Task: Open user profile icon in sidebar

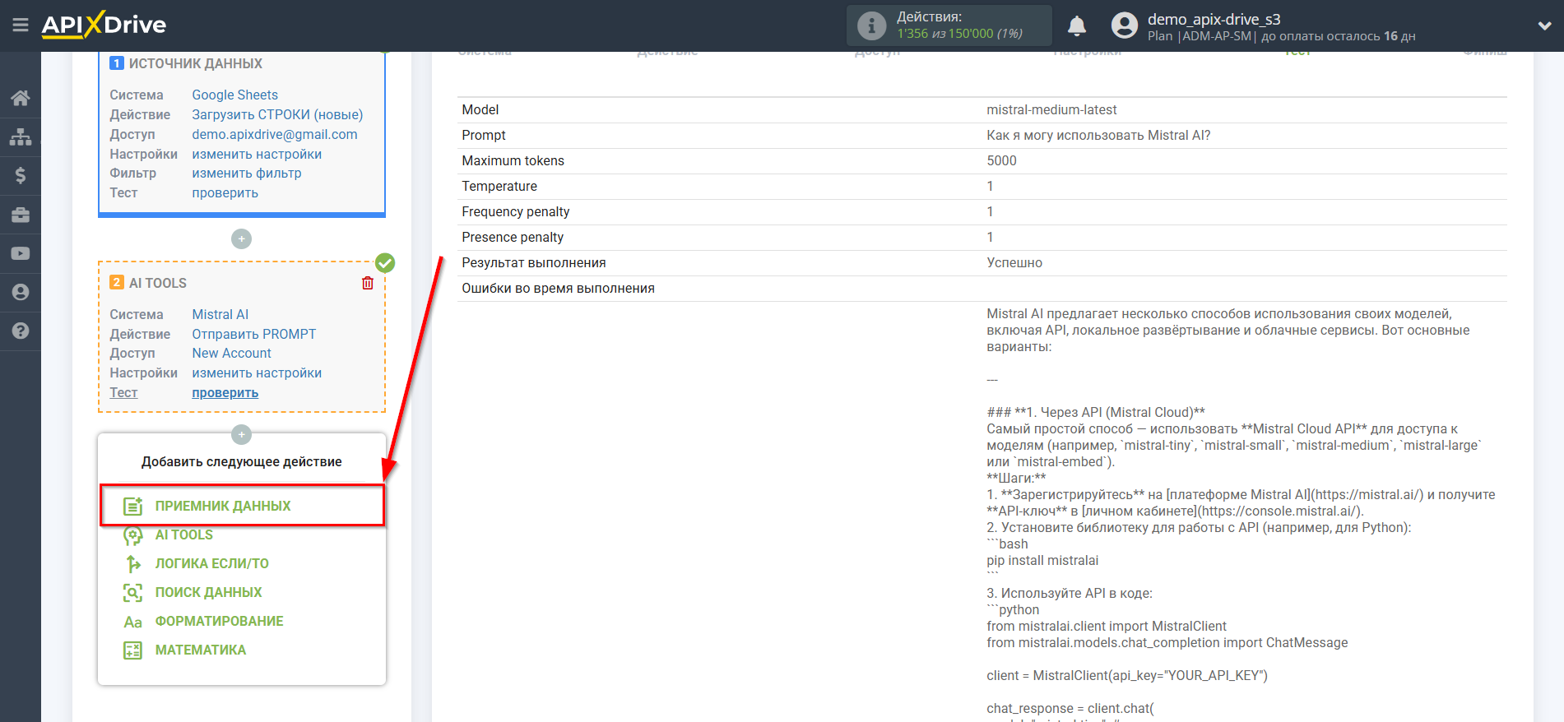Action: coord(21,292)
